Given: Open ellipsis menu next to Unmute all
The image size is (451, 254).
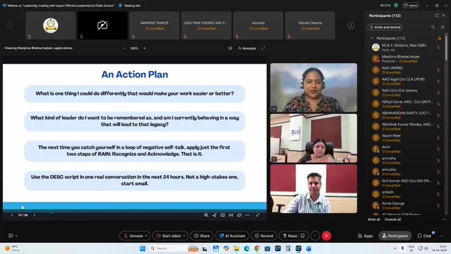Looking at the screenshot, I should coord(444,220).
